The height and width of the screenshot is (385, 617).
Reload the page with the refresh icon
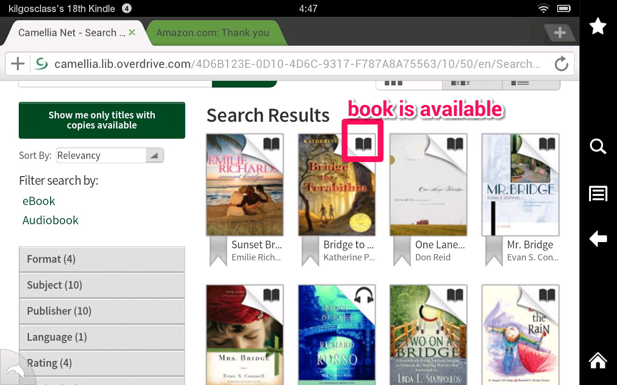(561, 63)
